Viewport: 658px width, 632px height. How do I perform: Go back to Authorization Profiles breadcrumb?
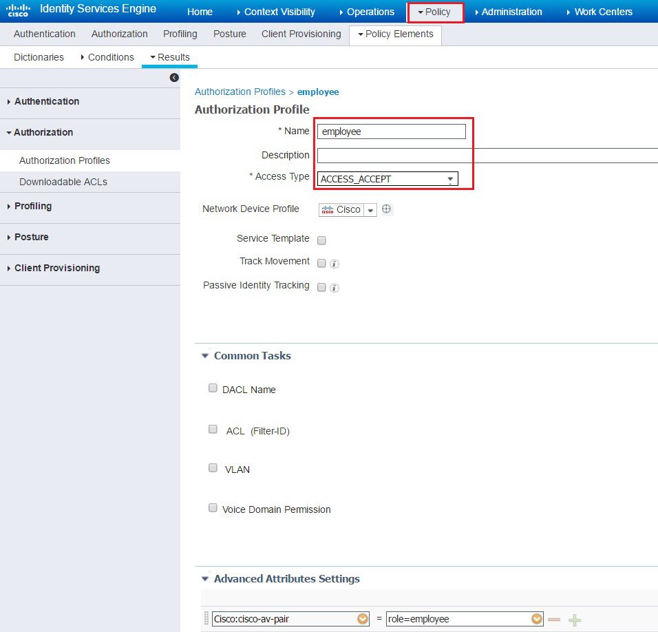(240, 92)
